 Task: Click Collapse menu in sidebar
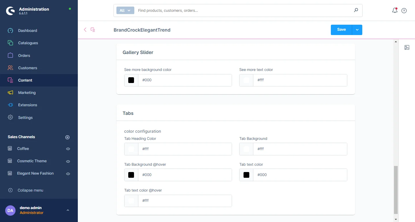coord(30,190)
